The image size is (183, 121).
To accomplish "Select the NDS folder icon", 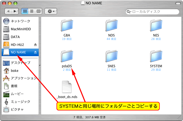I will [111, 25].
